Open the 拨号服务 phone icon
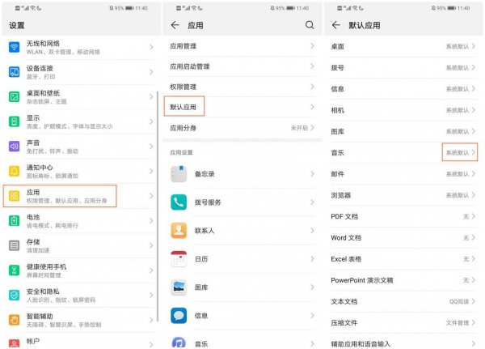485x349 pixels. [x=179, y=202]
